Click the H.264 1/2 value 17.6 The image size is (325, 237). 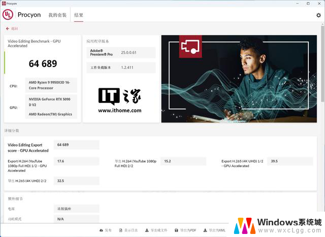tap(77, 161)
